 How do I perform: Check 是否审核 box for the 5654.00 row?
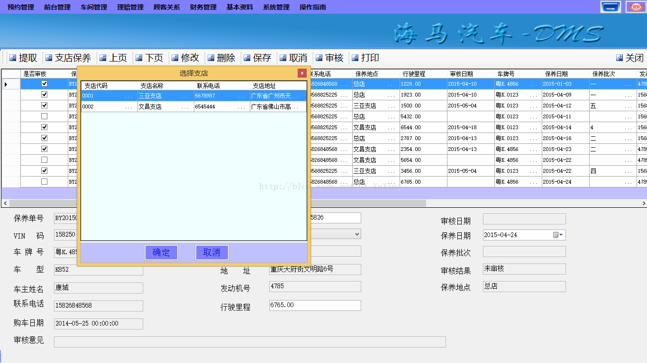(45, 159)
